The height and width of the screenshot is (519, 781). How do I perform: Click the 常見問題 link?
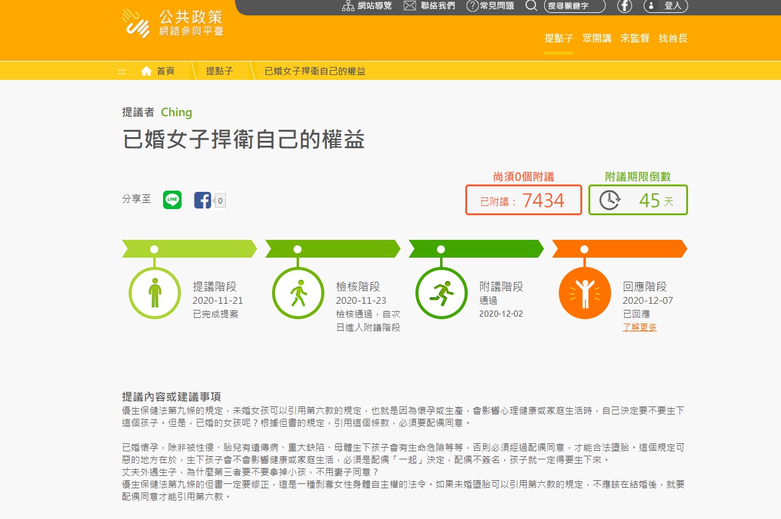pyautogui.click(x=497, y=6)
